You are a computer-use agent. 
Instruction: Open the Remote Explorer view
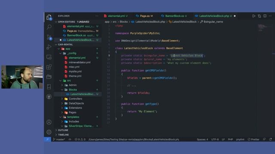pyautogui.click(x=49, y=57)
